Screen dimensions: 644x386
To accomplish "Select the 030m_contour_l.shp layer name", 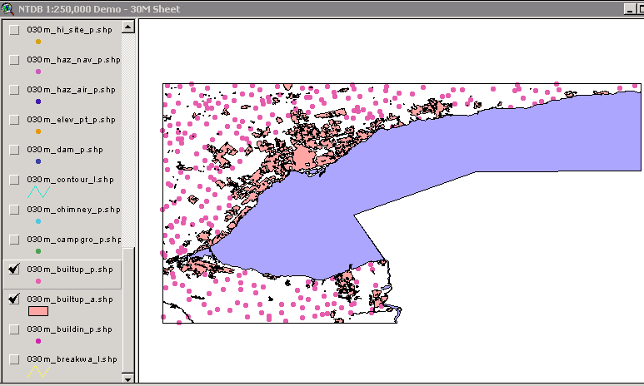I will coord(70,180).
